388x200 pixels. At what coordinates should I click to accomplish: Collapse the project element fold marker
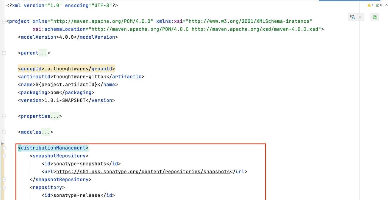click(x=4, y=21)
